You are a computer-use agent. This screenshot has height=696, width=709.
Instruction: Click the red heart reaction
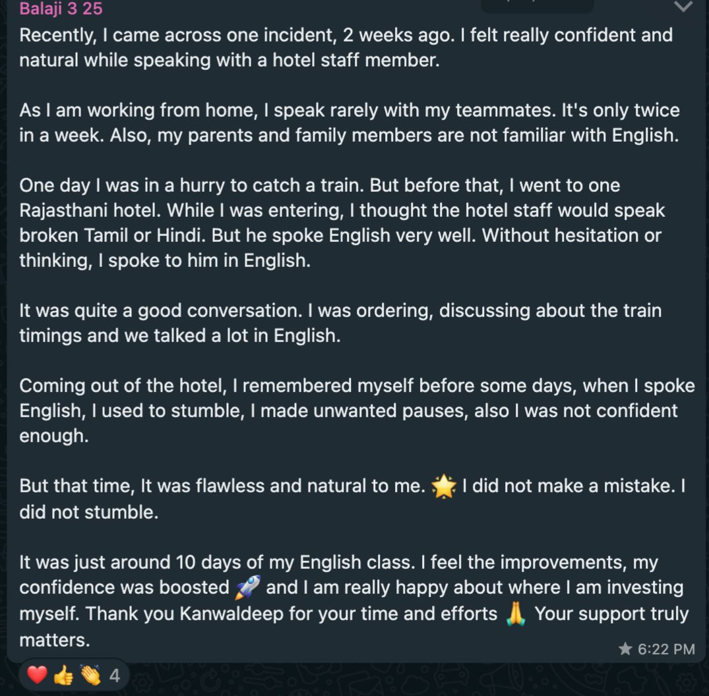pyautogui.click(x=37, y=675)
